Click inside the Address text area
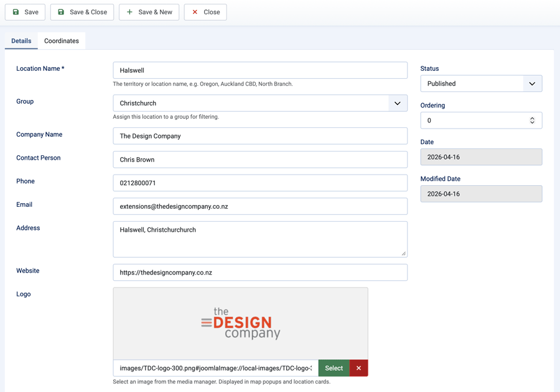Viewport: 560px width, 392px height. tap(260, 239)
